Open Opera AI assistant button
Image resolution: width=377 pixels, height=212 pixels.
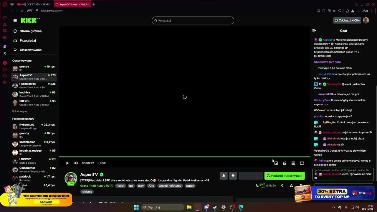[x=365, y=11]
